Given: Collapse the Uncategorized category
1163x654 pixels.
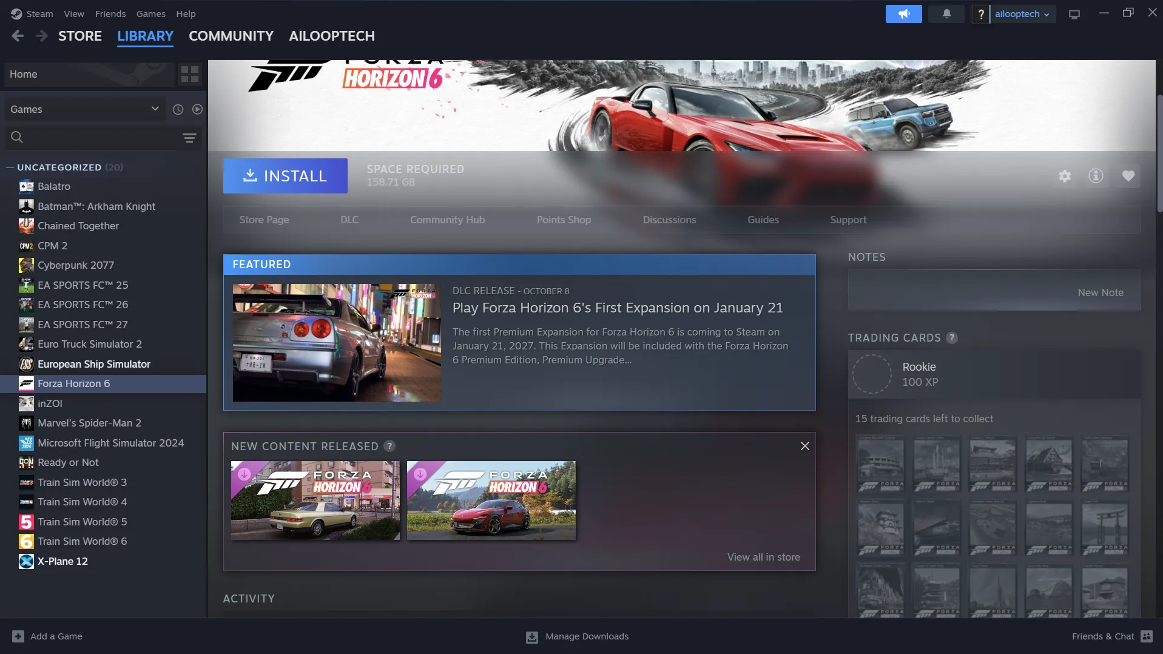Looking at the screenshot, I should 10,167.
